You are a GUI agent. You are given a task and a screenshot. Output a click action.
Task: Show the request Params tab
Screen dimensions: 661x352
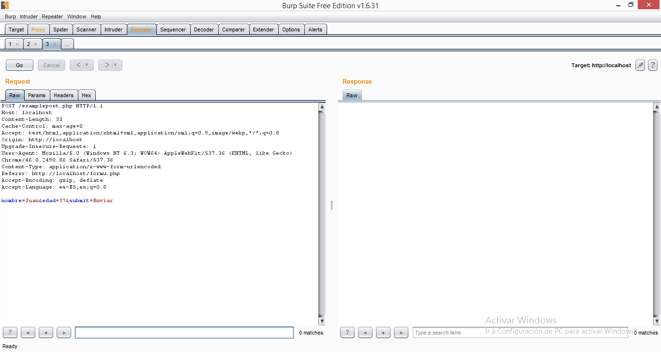click(x=37, y=95)
